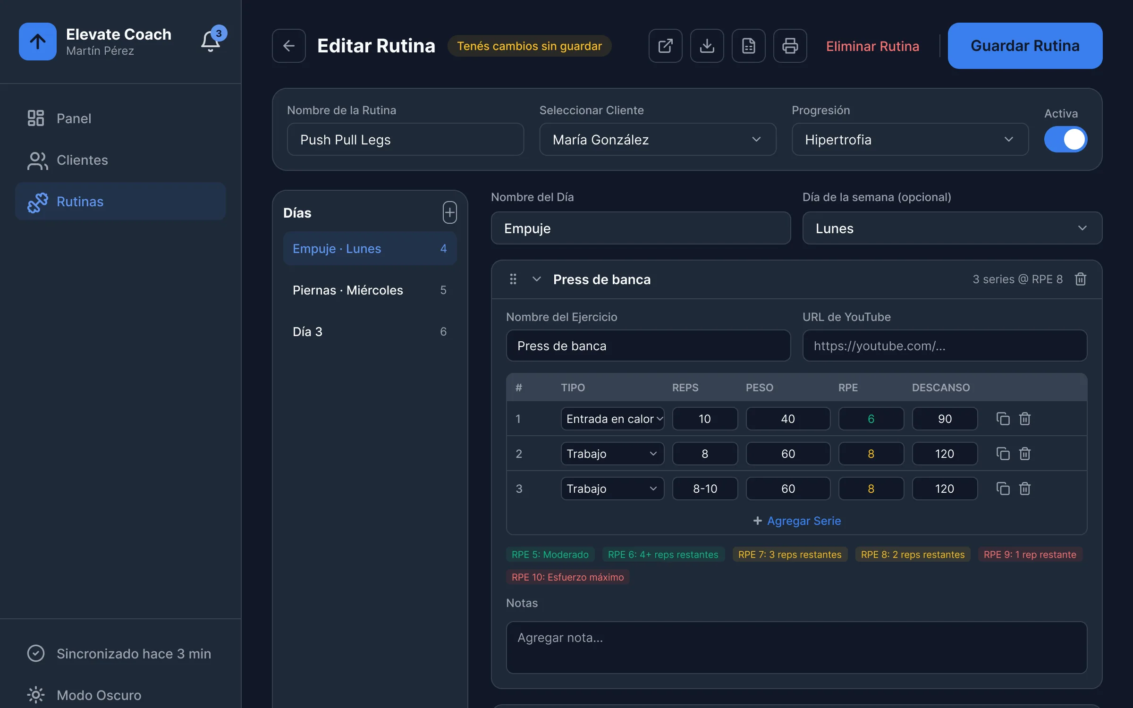Click the Rutinas dumbbell icon
1133x708 pixels.
click(x=38, y=202)
